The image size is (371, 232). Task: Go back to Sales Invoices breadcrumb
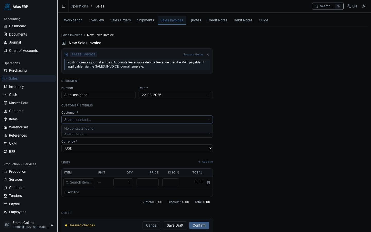(x=72, y=35)
